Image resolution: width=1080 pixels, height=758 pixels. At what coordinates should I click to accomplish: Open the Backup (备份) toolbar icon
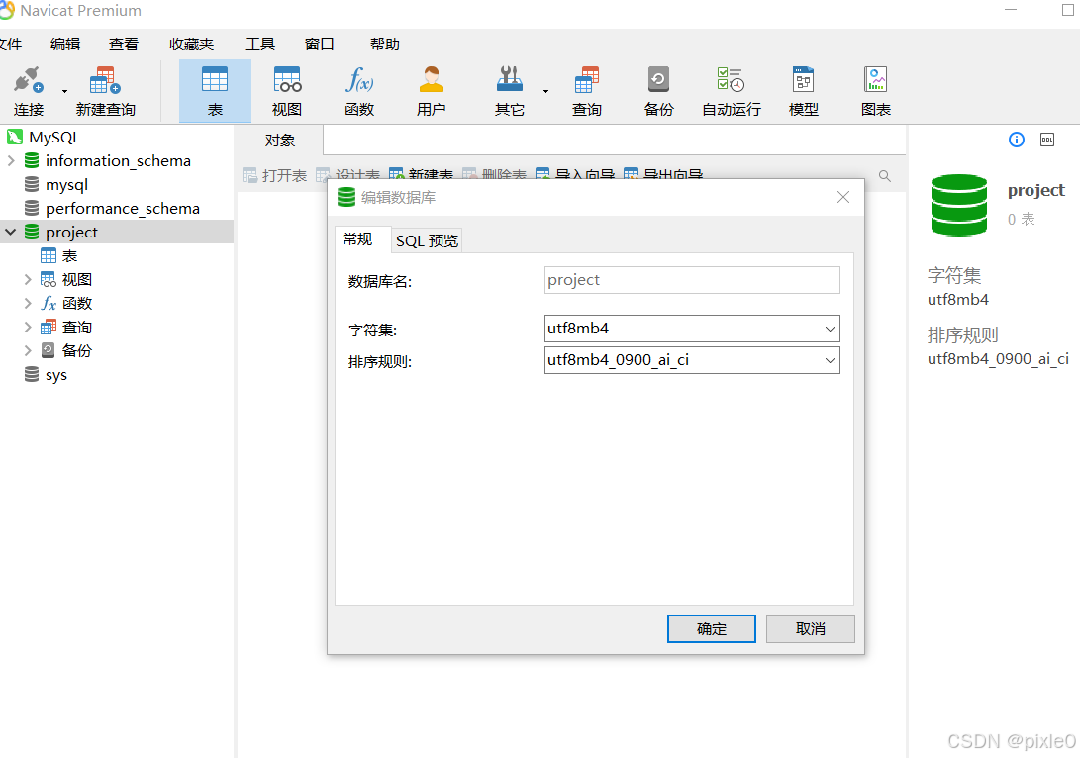658,91
